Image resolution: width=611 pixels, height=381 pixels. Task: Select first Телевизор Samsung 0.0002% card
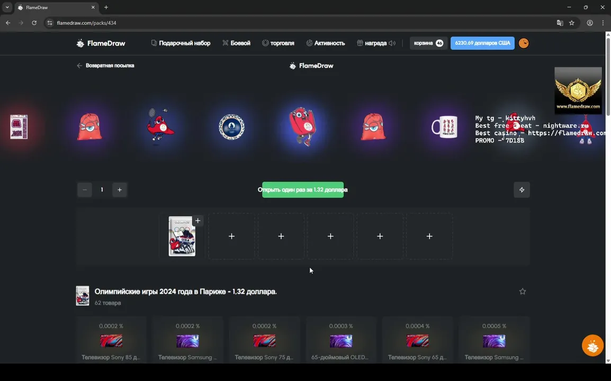(187, 340)
